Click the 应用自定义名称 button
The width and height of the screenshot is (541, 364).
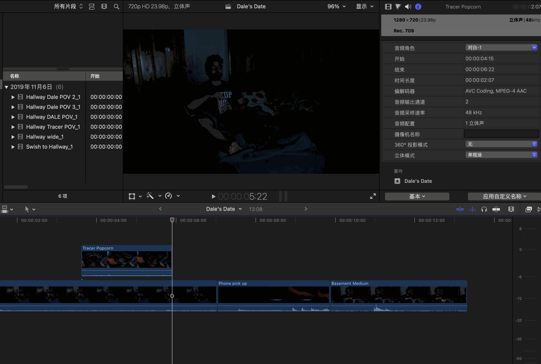point(504,197)
